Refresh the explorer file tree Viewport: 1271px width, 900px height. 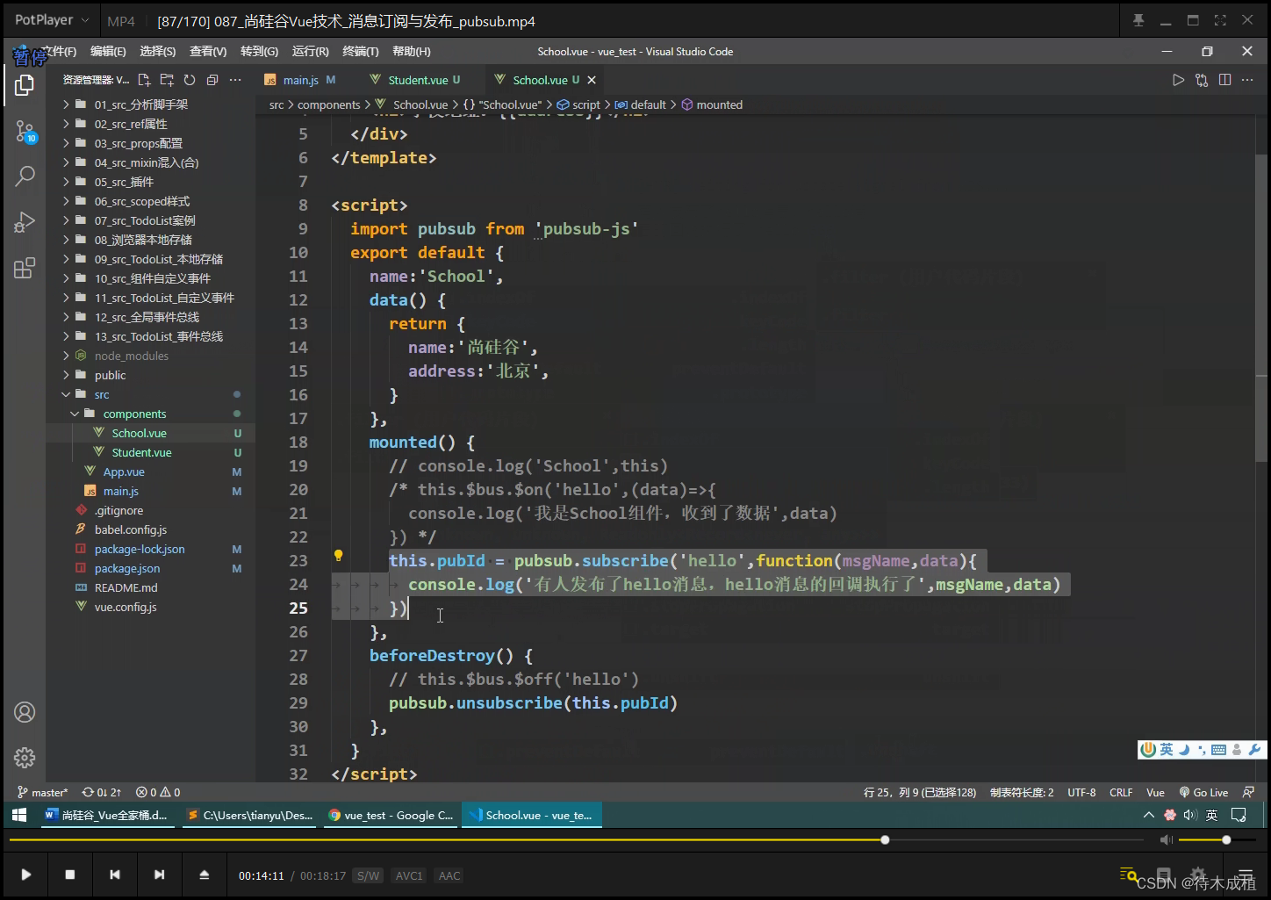pyautogui.click(x=190, y=80)
